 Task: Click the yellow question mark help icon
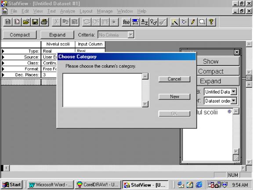pos(211,22)
